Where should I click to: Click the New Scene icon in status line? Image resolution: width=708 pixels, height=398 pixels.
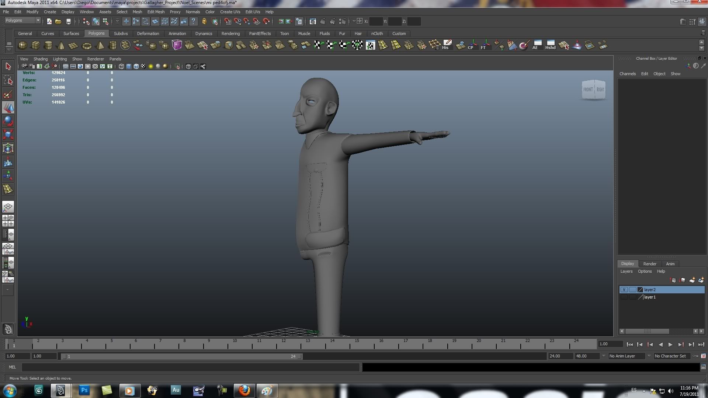tap(49, 22)
